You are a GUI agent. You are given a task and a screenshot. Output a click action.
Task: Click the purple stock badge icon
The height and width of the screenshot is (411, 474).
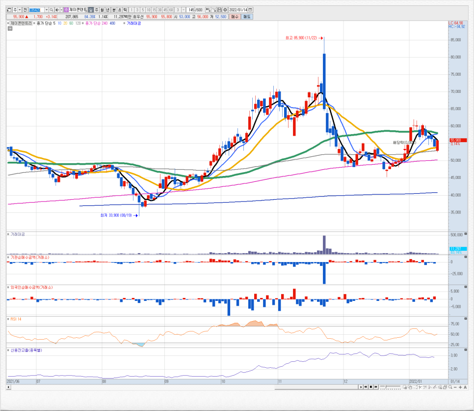[x=66, y=10]
